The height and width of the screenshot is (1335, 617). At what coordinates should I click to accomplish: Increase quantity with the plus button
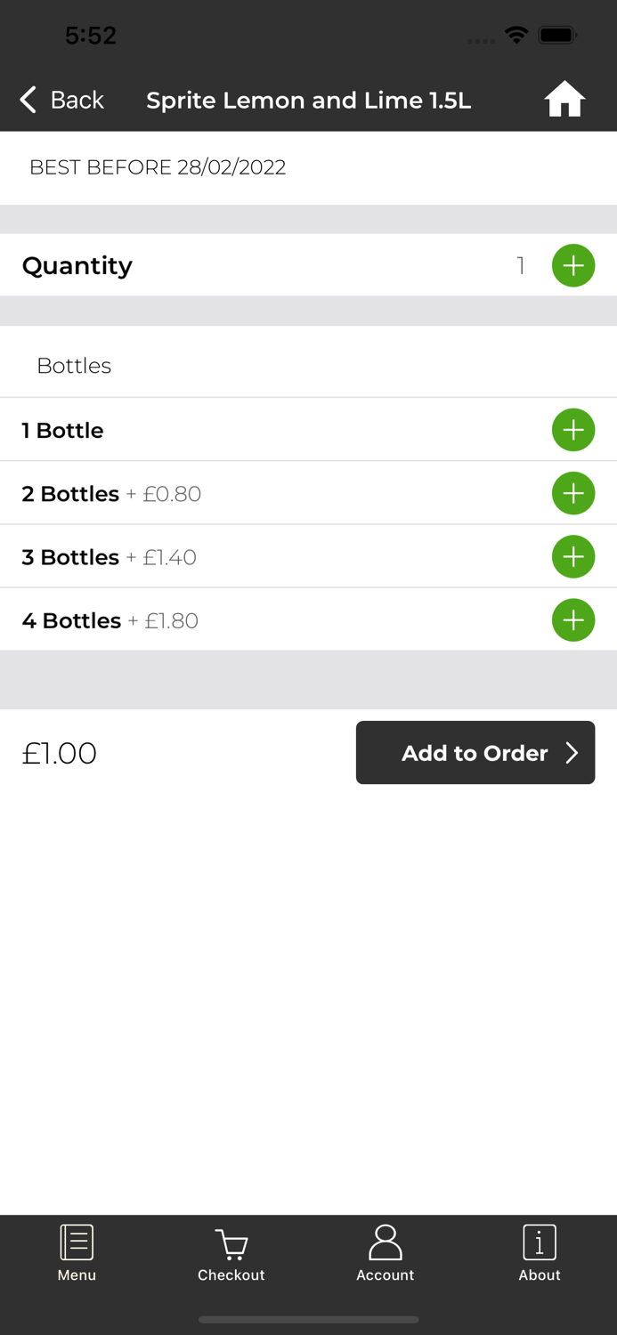(573, 265)
